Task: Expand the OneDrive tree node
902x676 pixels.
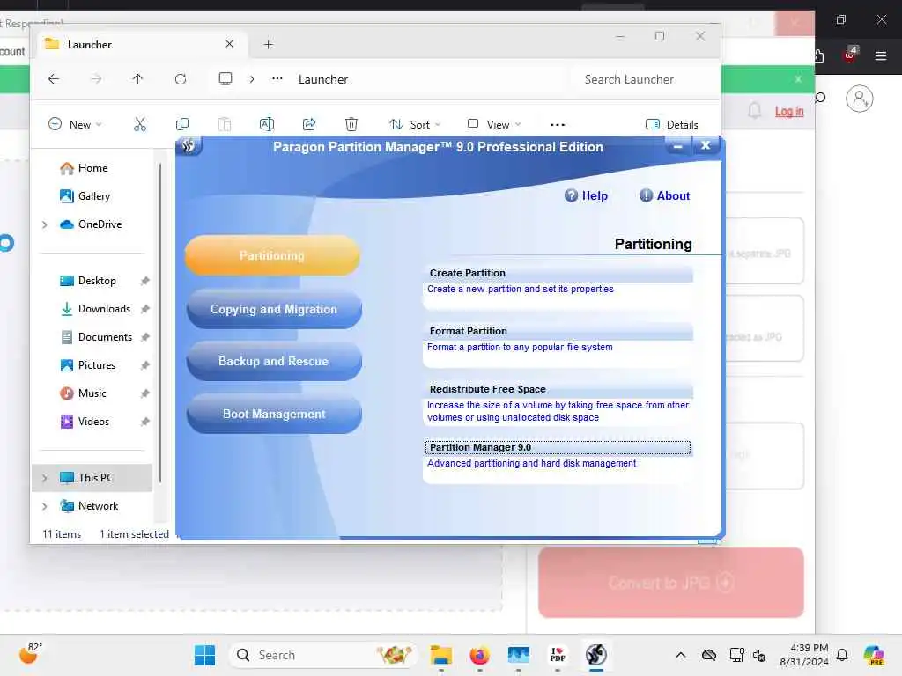Action: 44,224
